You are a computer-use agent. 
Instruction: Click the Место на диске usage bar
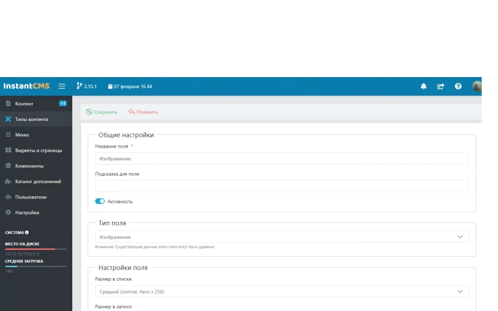(x=36, y=249)
